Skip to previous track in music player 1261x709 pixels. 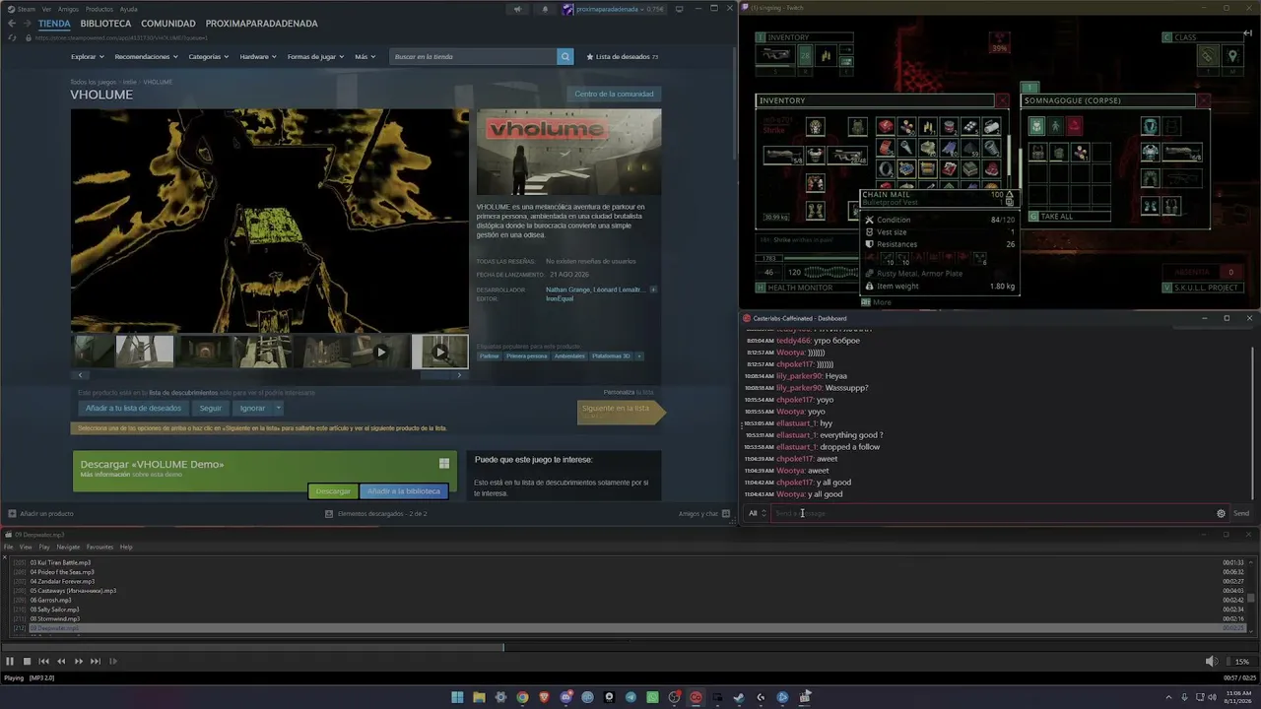click(44, 662)
